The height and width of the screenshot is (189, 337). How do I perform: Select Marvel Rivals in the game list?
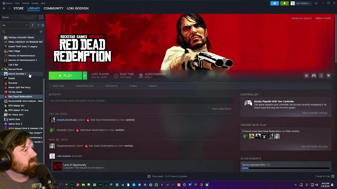[x=15, y=69]
